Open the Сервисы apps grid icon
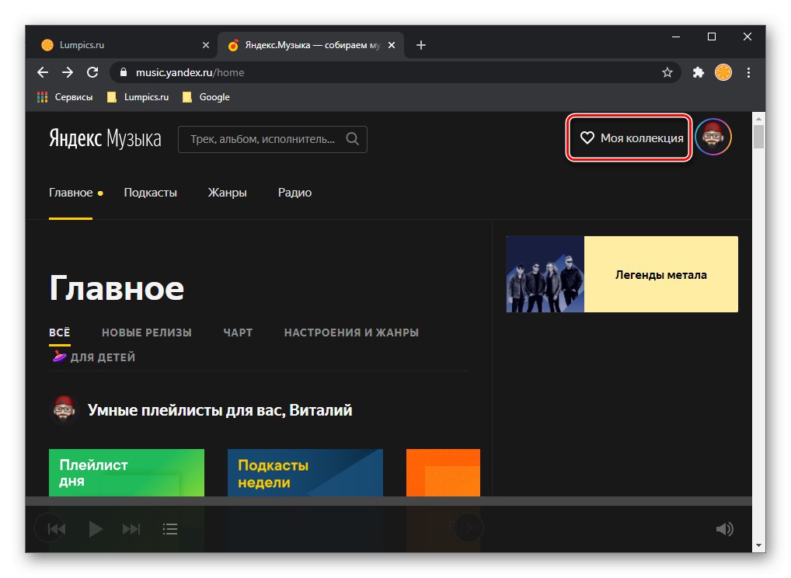 click(40, 96)
